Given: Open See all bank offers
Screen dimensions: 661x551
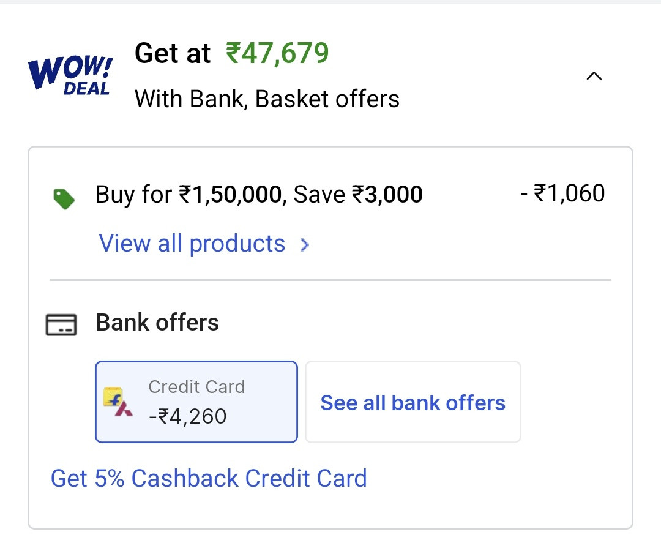Looking at the screenshot, I should 413,402.
